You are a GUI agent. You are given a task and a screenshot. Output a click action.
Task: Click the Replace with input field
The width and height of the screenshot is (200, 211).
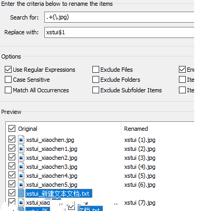(x=119, y=32)
